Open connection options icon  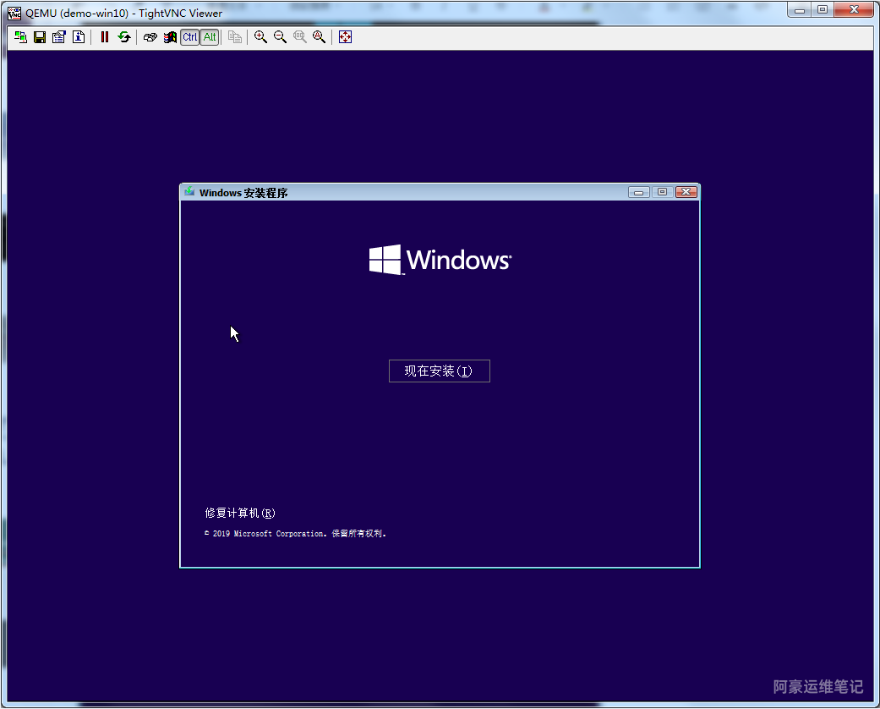tap(59, 37)
